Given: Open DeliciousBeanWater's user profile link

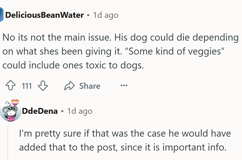Looking at the screenshot, I should tap(44, 15).
